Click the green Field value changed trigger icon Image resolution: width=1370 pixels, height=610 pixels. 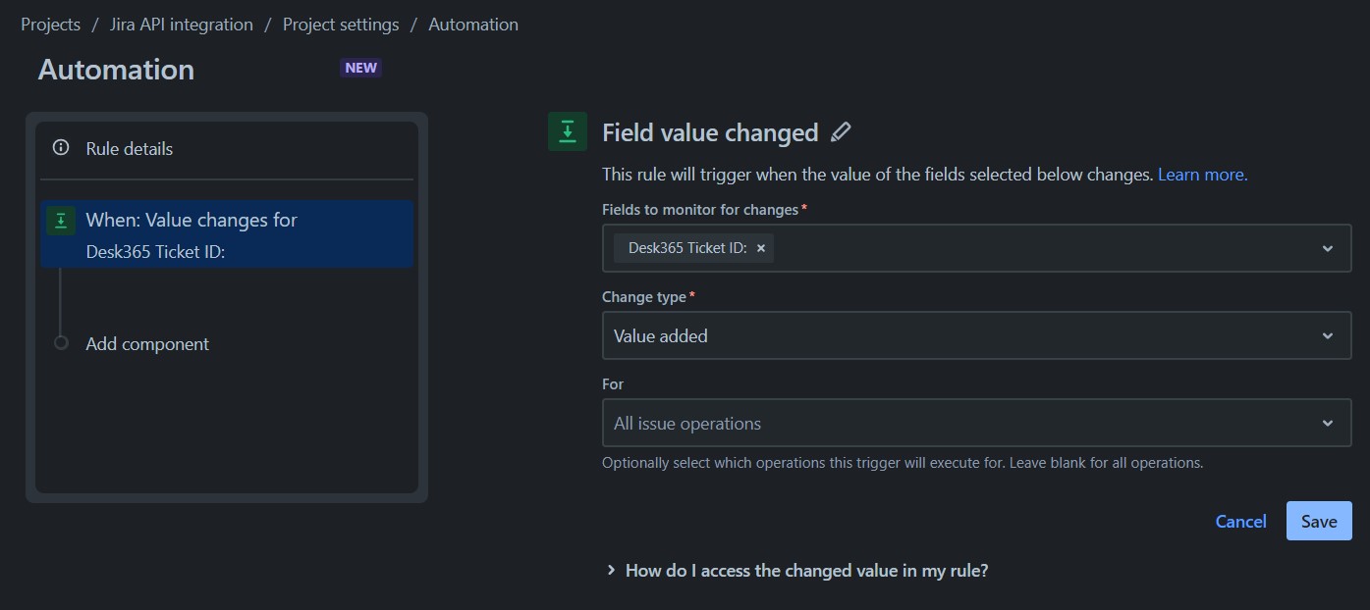tap(568, 130)
